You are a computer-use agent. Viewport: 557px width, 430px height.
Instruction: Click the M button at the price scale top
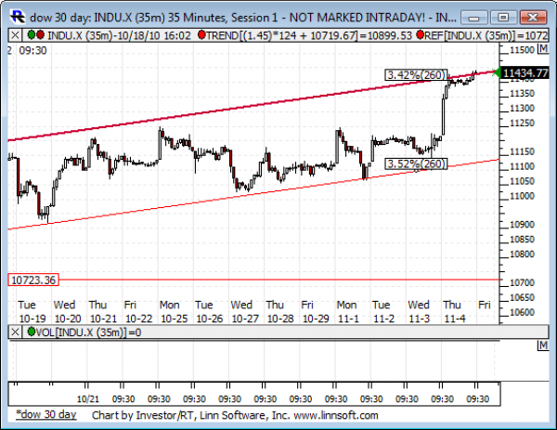tap(543, 48)
